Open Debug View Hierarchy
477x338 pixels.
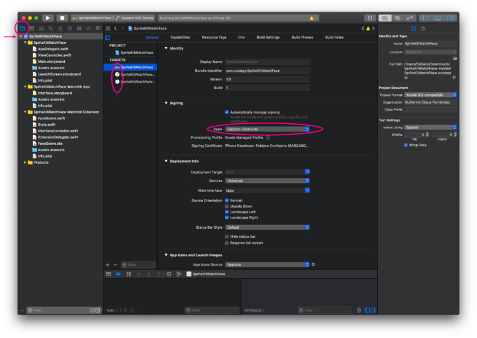click(169, 274)
